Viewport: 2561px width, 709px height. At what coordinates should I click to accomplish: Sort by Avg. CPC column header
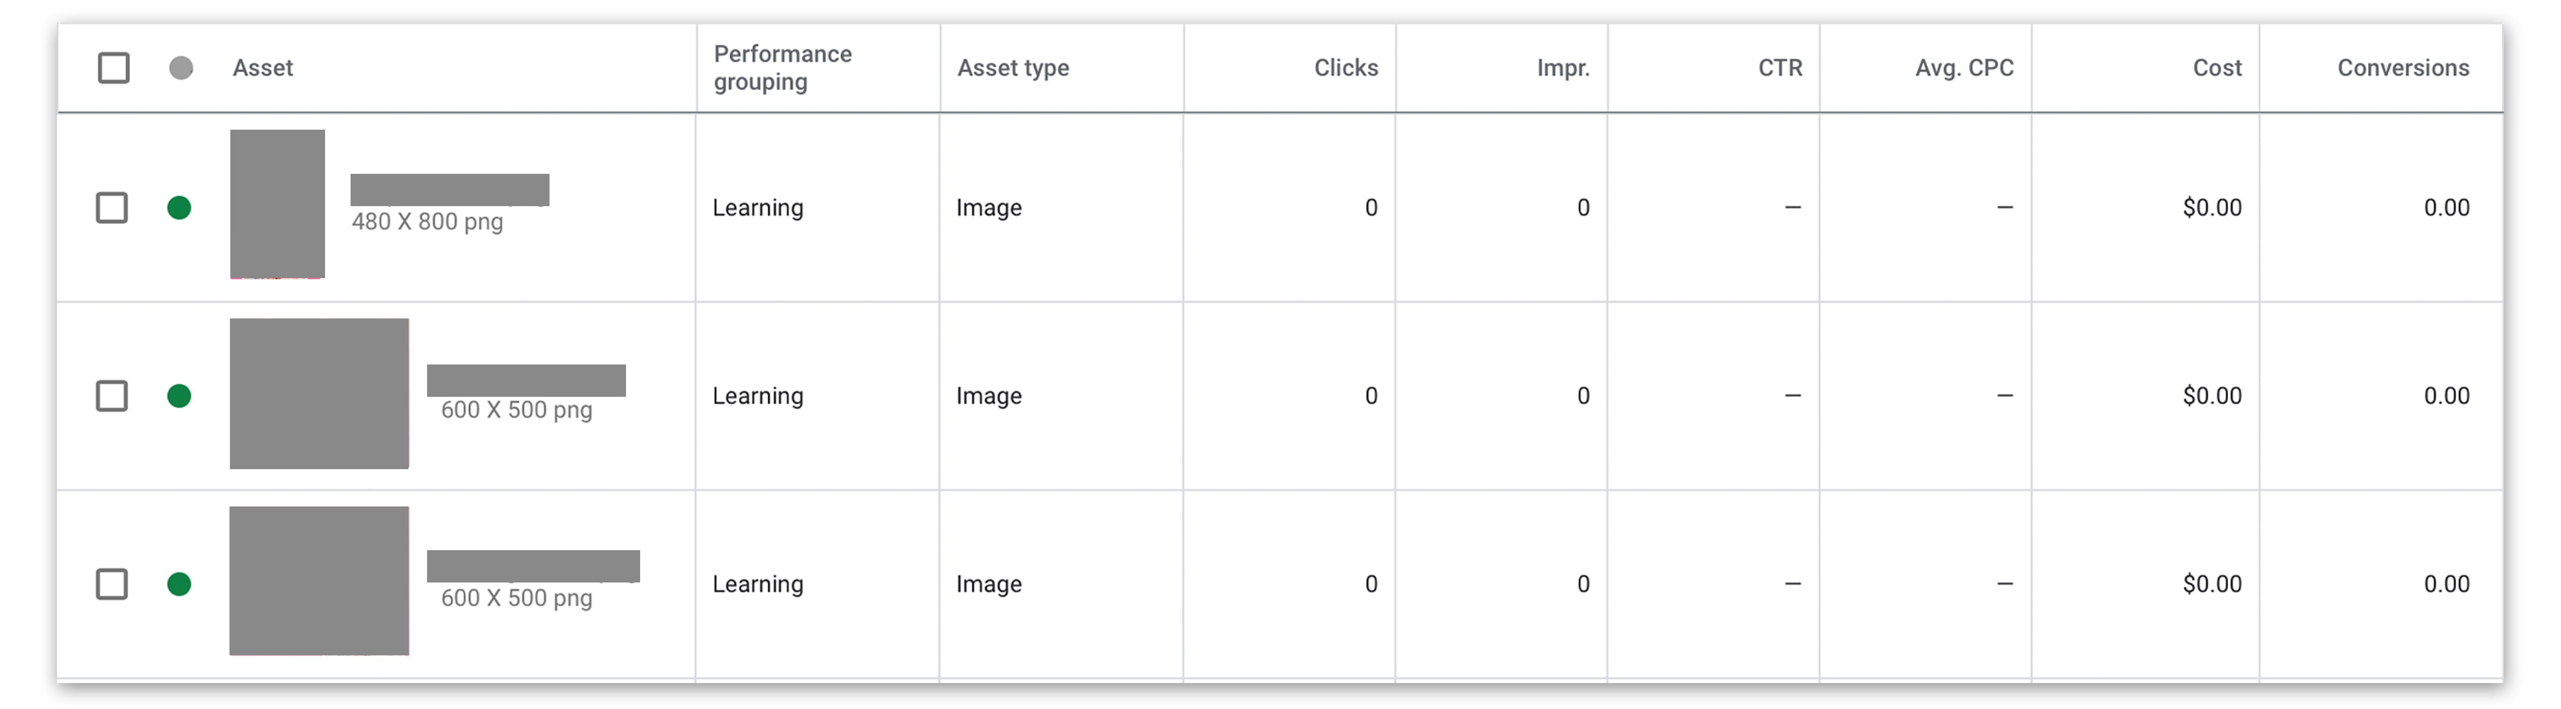tap(1965, 68)
